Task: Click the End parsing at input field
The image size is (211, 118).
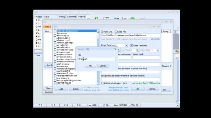Action: 131,79
